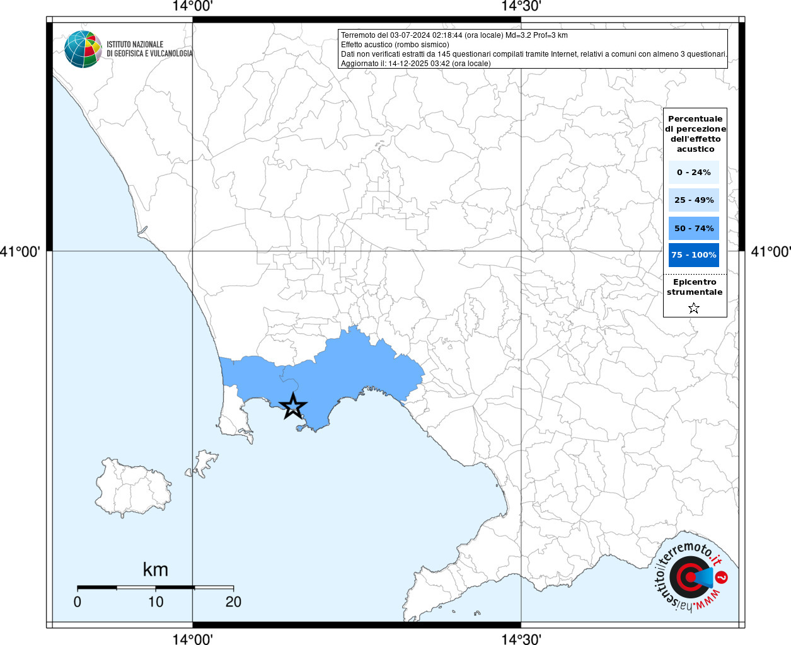The height and width of the screenshot is (645, 791).
Task: Click the left 41°00' latitude label
Action: (x=20, y=251)
